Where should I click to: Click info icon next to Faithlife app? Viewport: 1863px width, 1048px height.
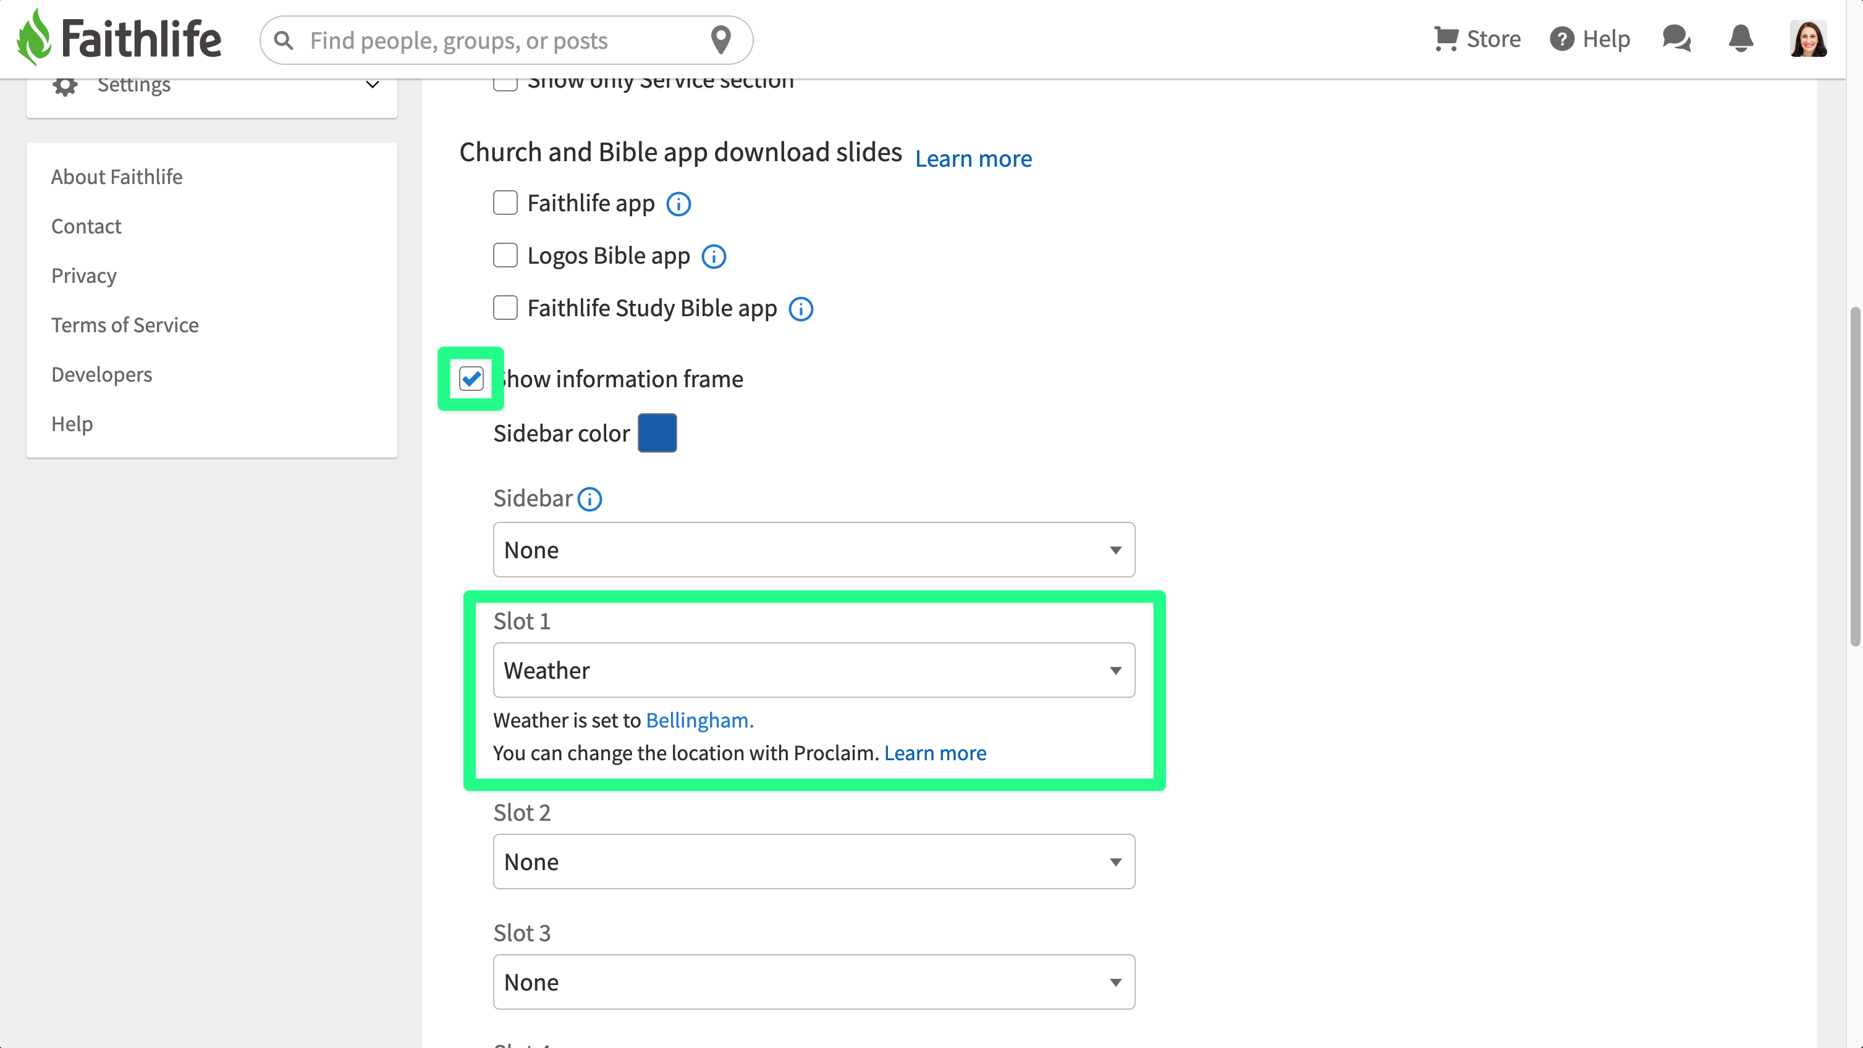(x=678, y=204)
